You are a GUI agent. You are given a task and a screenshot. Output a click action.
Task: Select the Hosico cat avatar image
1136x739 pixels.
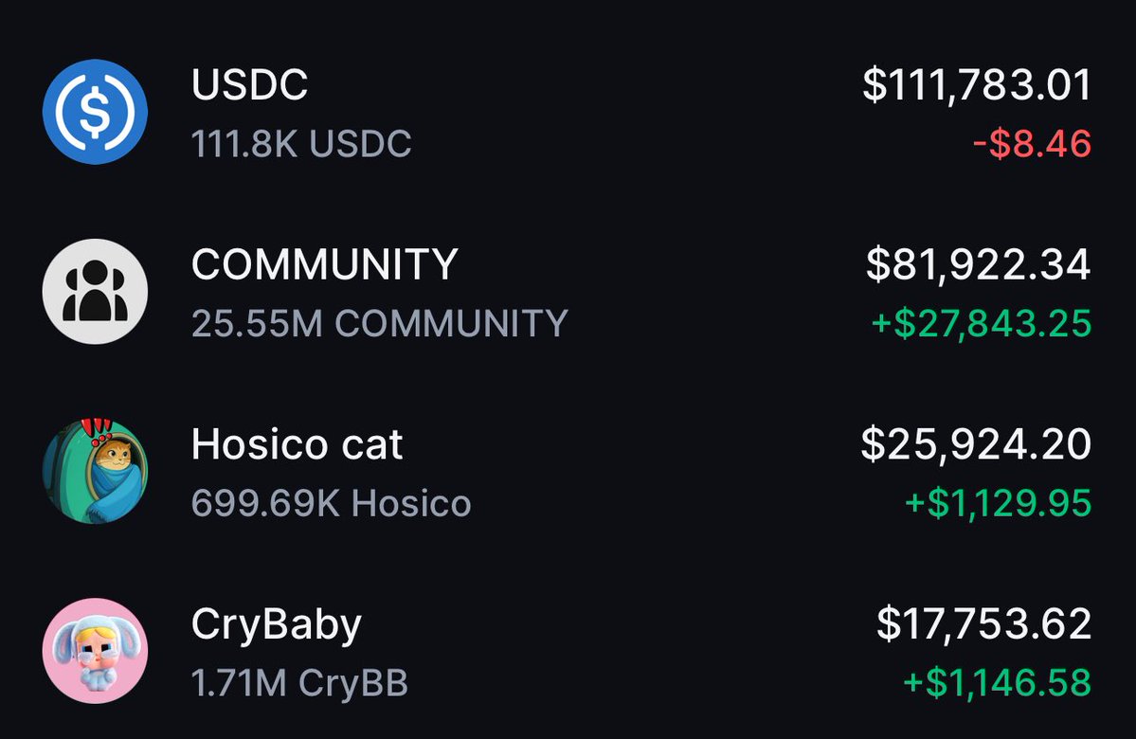coord(95,471)
